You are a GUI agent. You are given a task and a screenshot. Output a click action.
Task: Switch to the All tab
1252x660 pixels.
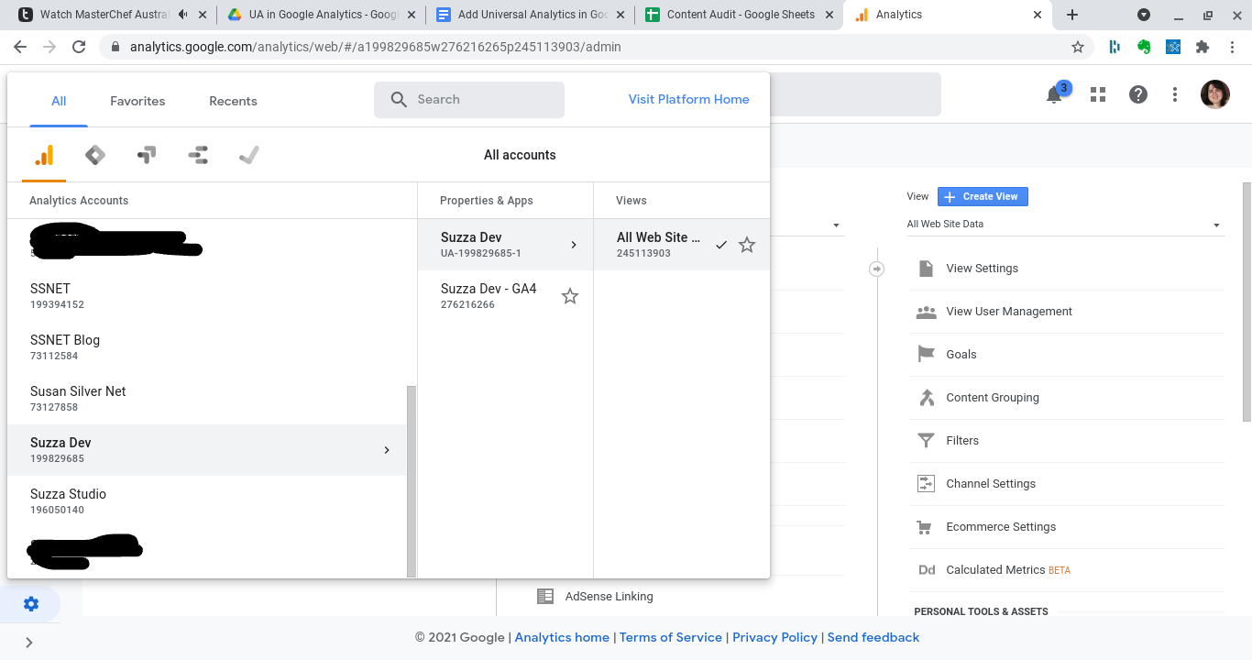point(59,101)
